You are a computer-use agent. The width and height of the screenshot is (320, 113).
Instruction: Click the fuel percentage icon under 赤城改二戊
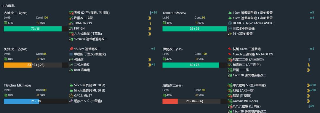click(x=6, y=23)
